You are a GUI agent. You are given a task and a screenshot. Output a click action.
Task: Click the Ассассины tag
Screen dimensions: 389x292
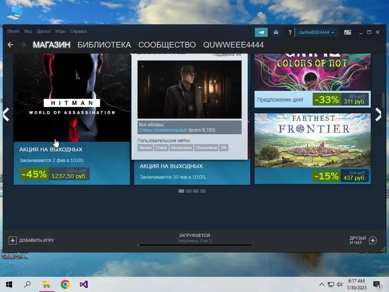181,148
